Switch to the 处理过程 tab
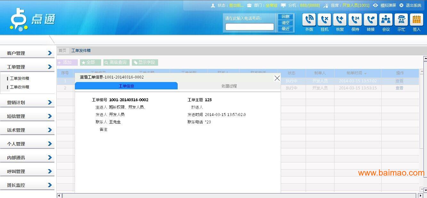Screen dimensions: 427x198 click(x=229, y=86)
